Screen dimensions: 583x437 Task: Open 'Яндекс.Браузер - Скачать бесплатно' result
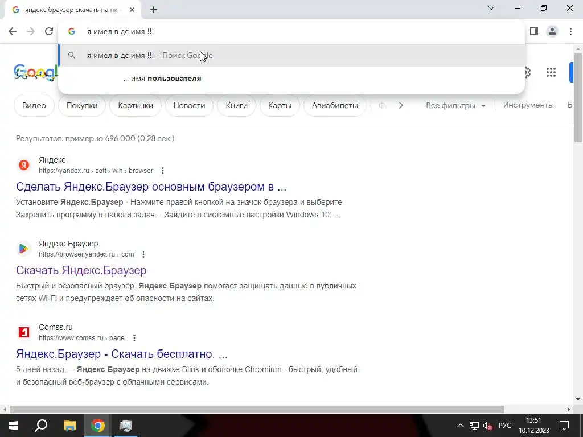coord(122,354)
